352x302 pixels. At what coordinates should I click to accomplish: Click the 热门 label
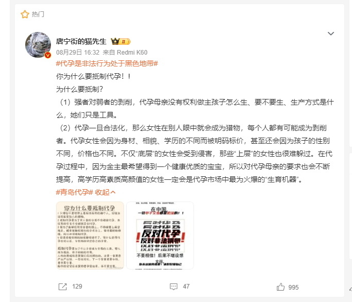coord(38,14)
